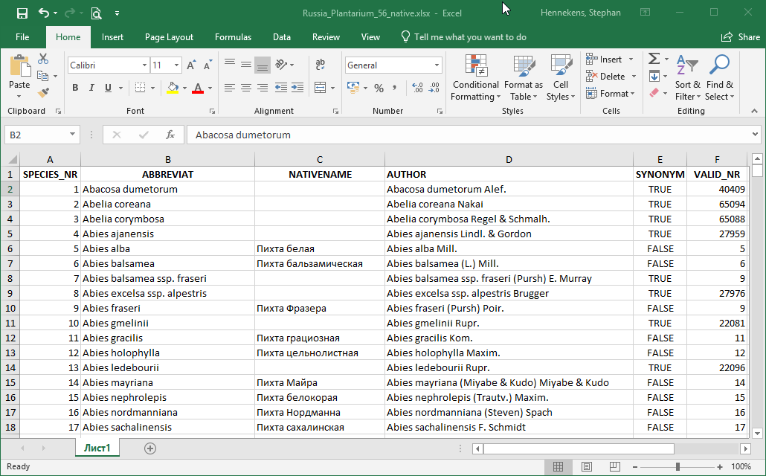This screenshot has height=476, width=766.
Task: Click the zoom slider in status bar
Action: coord(677,466)
